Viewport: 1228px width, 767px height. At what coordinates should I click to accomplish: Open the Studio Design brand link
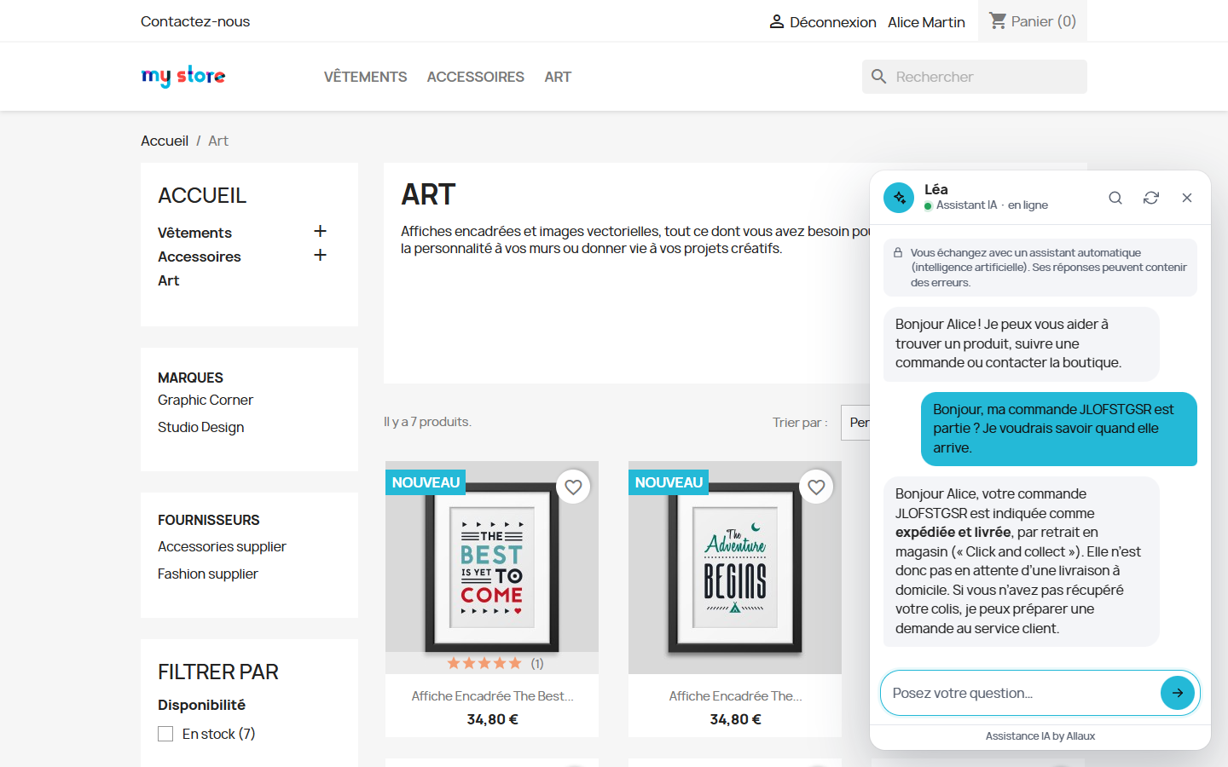200,427
